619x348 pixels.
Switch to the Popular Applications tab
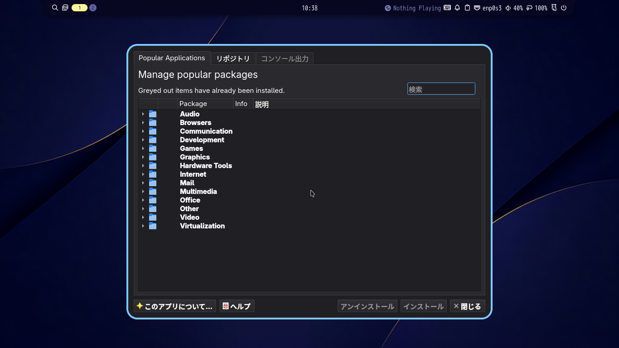point(172,58)
